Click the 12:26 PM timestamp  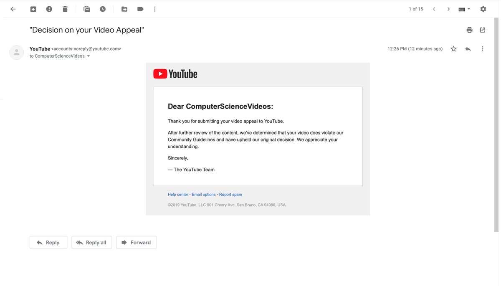(415, 49)
